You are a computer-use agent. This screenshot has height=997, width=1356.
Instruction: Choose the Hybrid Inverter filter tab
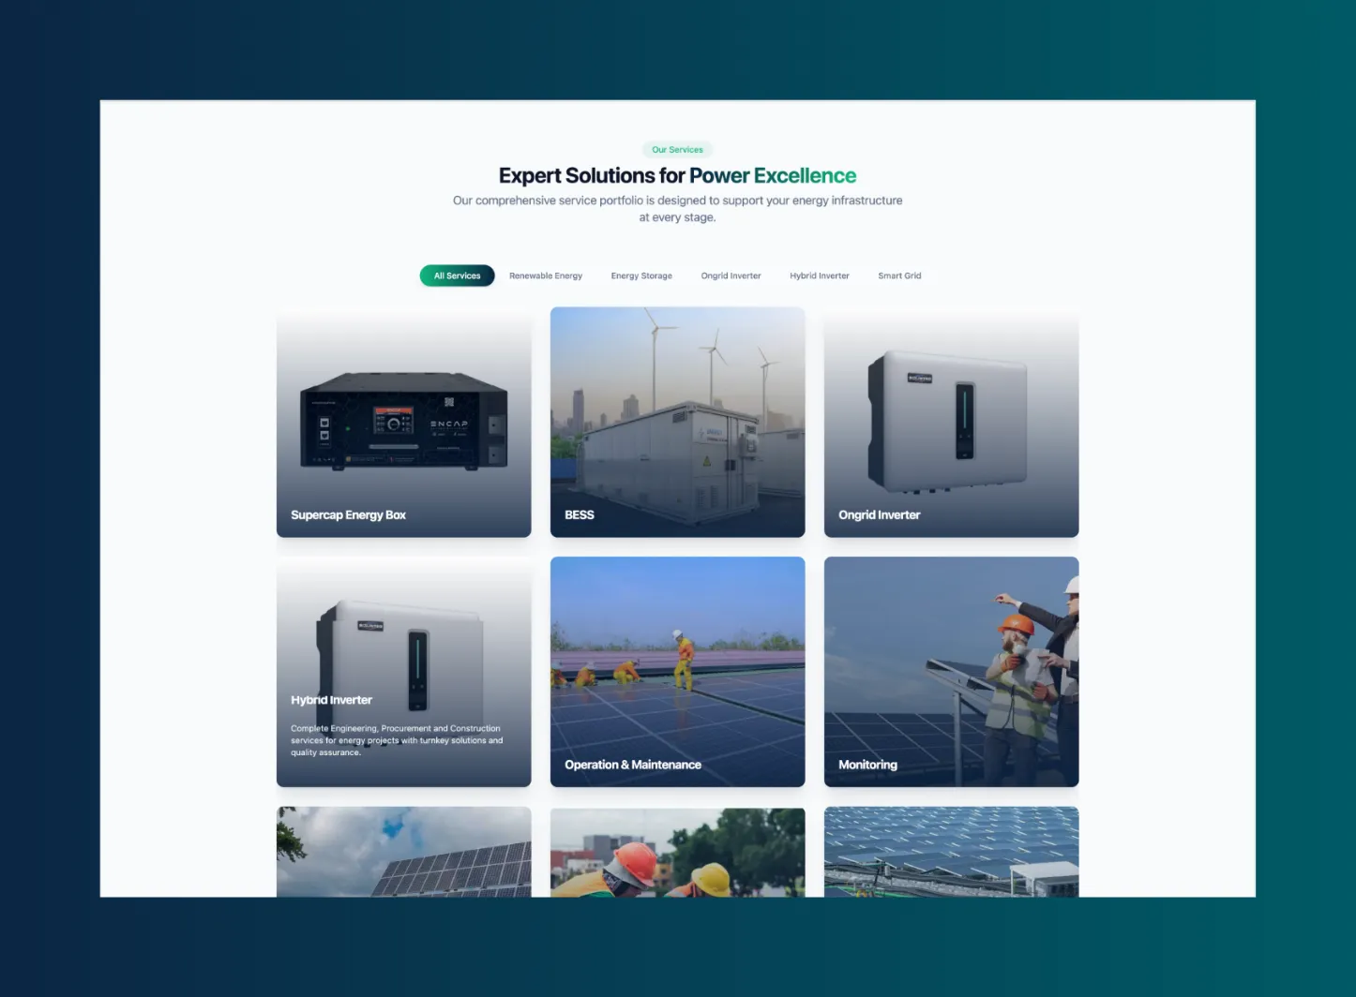[x=819, y=275]
